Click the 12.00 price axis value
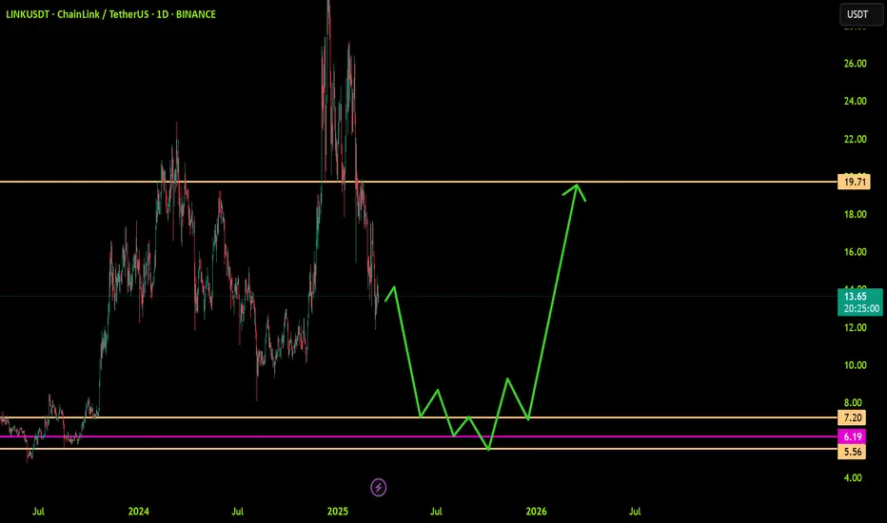This screenshot has height=523, width=887. pyautogui.click(x=855, y=327)
